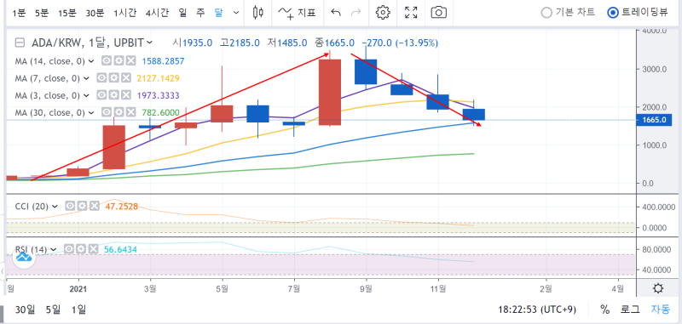Click the MA 7 value 2127.1429
This screenshot has height=324, width=682.
[x=158, y=78]
